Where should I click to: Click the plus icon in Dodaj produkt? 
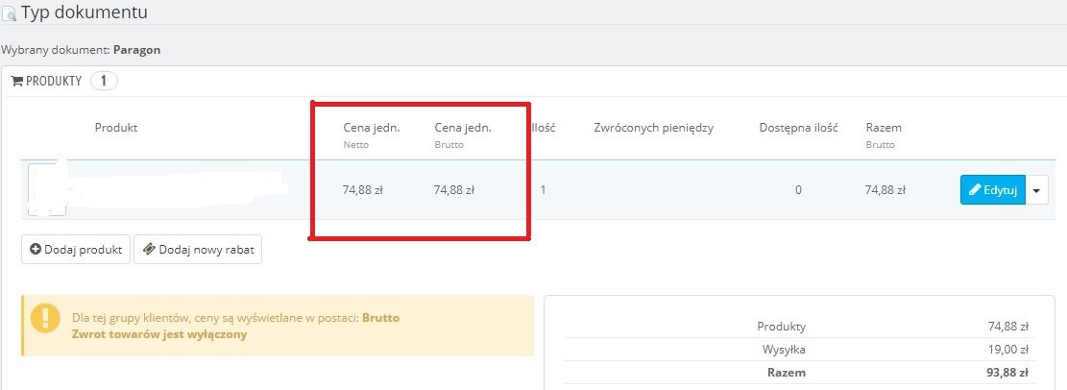click(36, 250)
